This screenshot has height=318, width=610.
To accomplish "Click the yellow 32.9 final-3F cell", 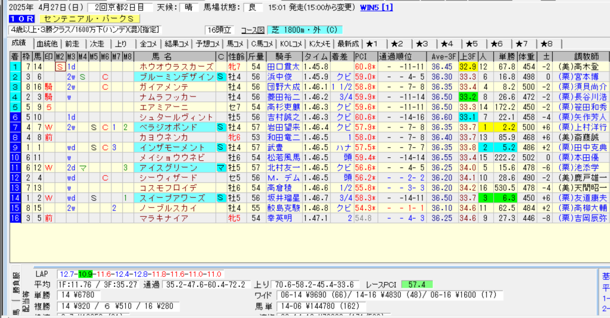I will pos(468,67).
